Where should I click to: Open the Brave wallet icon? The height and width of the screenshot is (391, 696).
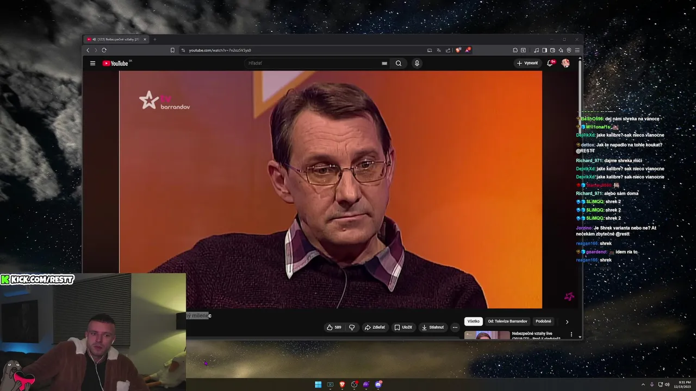click(552, 50)
